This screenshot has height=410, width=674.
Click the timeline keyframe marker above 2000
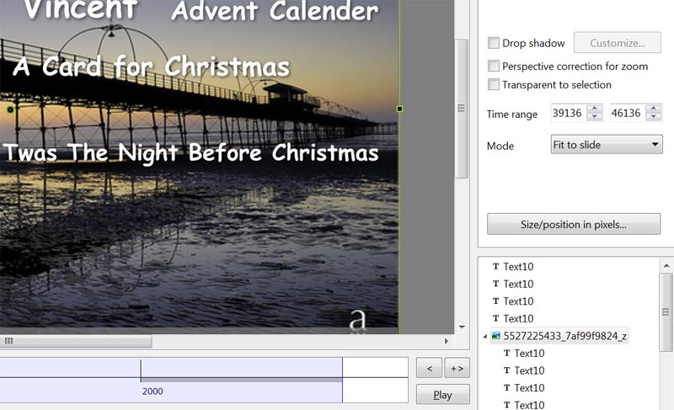click(141, 370)
